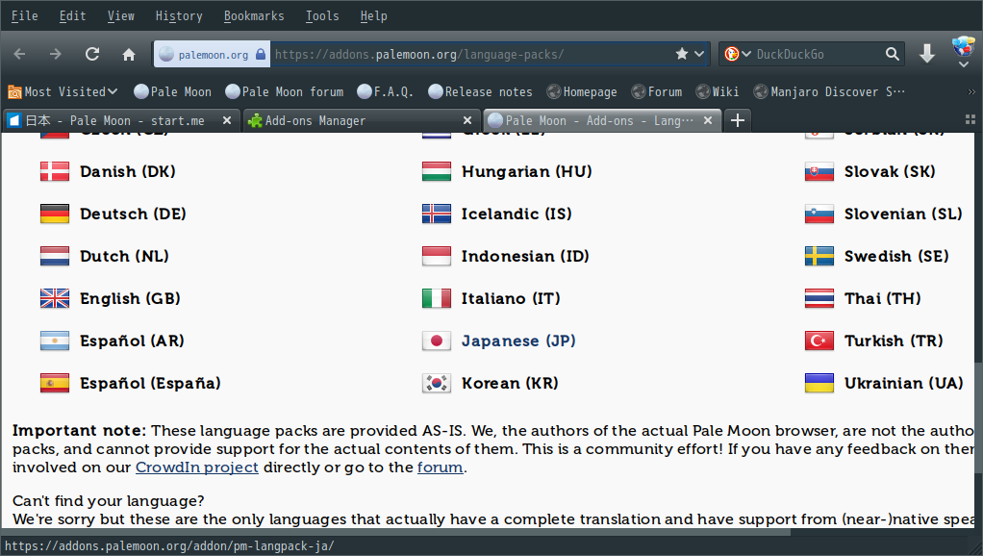This screenshot has width=983, height=556.
Task: Follow the forum link in the note
Action: point(441,467)
